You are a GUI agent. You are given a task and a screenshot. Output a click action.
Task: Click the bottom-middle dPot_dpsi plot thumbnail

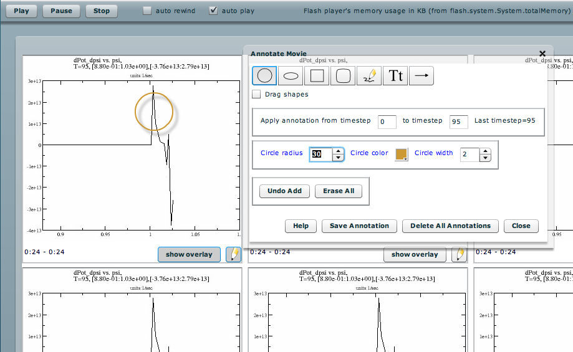358,310
